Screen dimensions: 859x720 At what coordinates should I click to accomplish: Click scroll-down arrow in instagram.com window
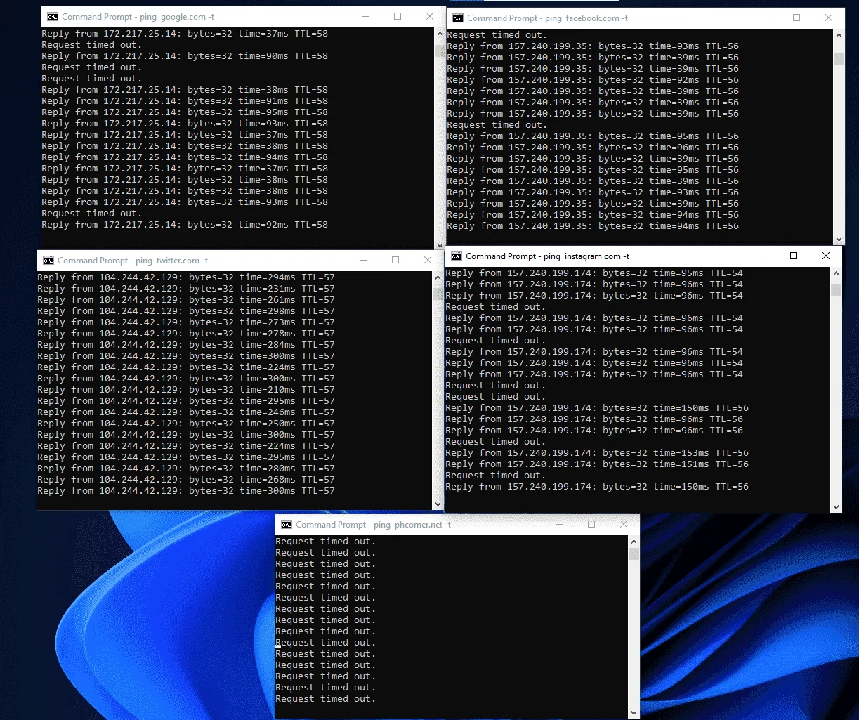coord(836,506)
